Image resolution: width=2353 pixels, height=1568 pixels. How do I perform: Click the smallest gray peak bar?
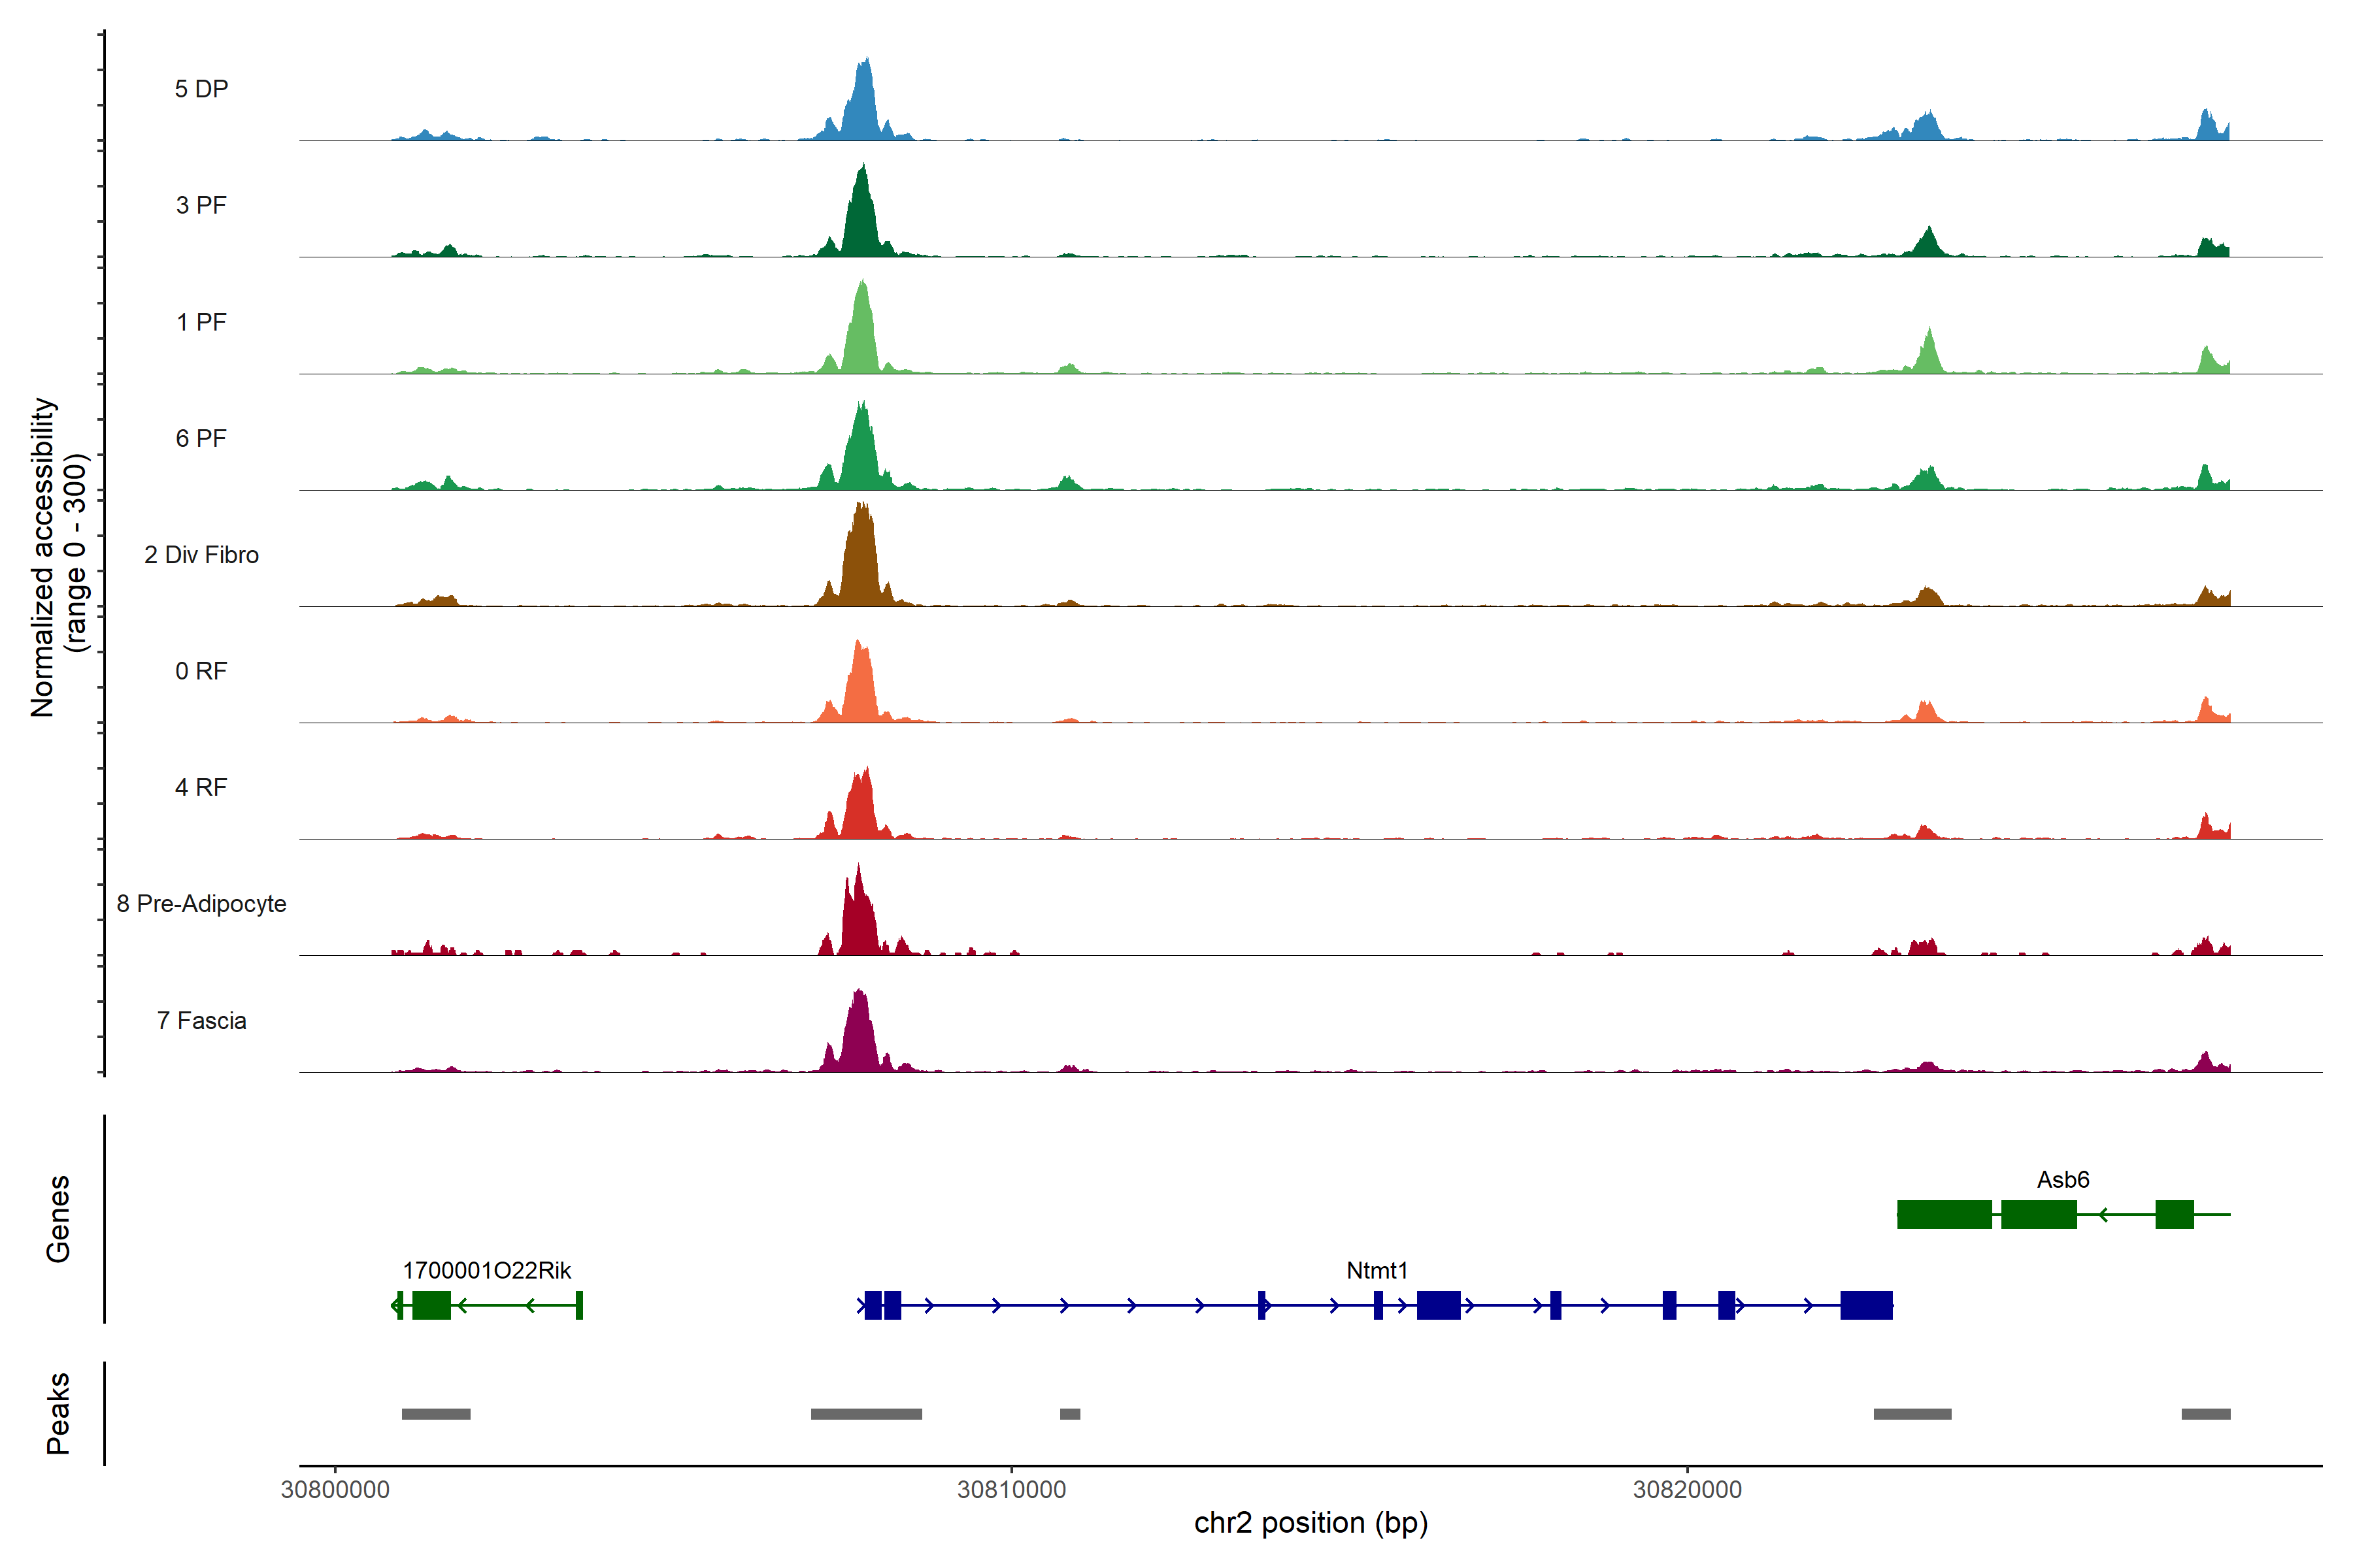click(x=1069, y=1414)
